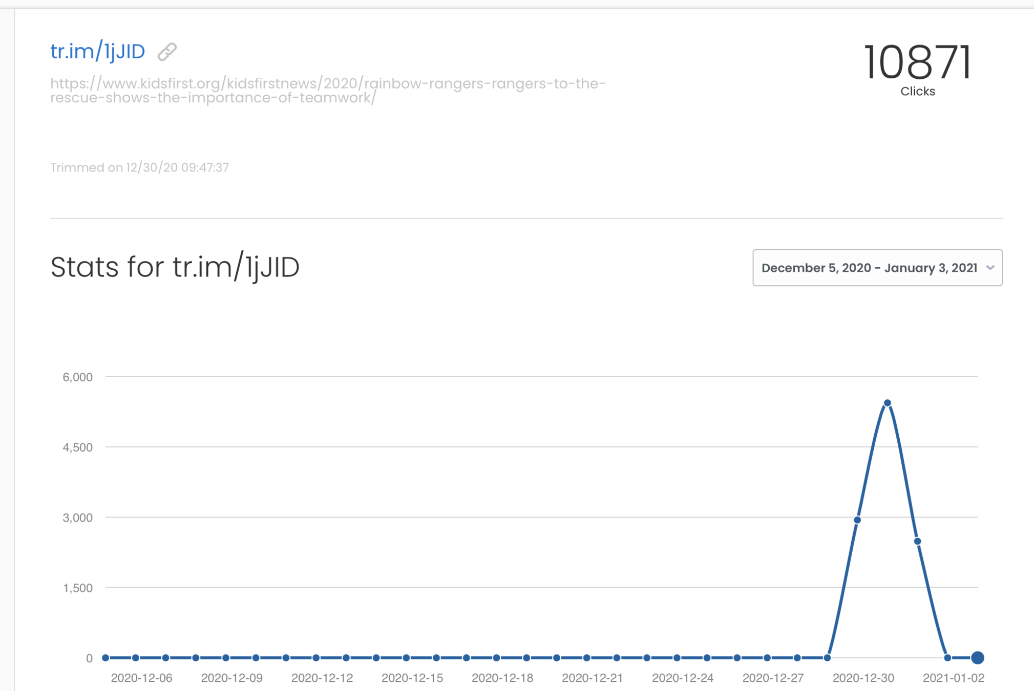1034x691 pixels.
Task: Click the 4,500 y-axis label
Action: (x=77, y=447)
